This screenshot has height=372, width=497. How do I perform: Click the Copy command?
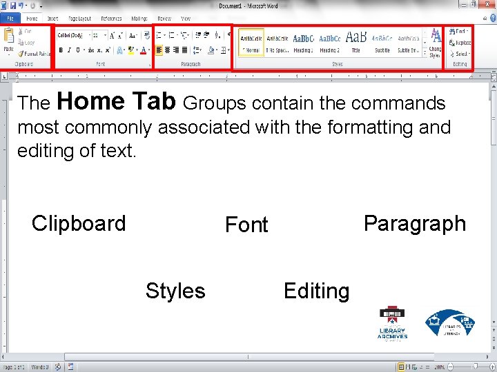pos(26,42)
